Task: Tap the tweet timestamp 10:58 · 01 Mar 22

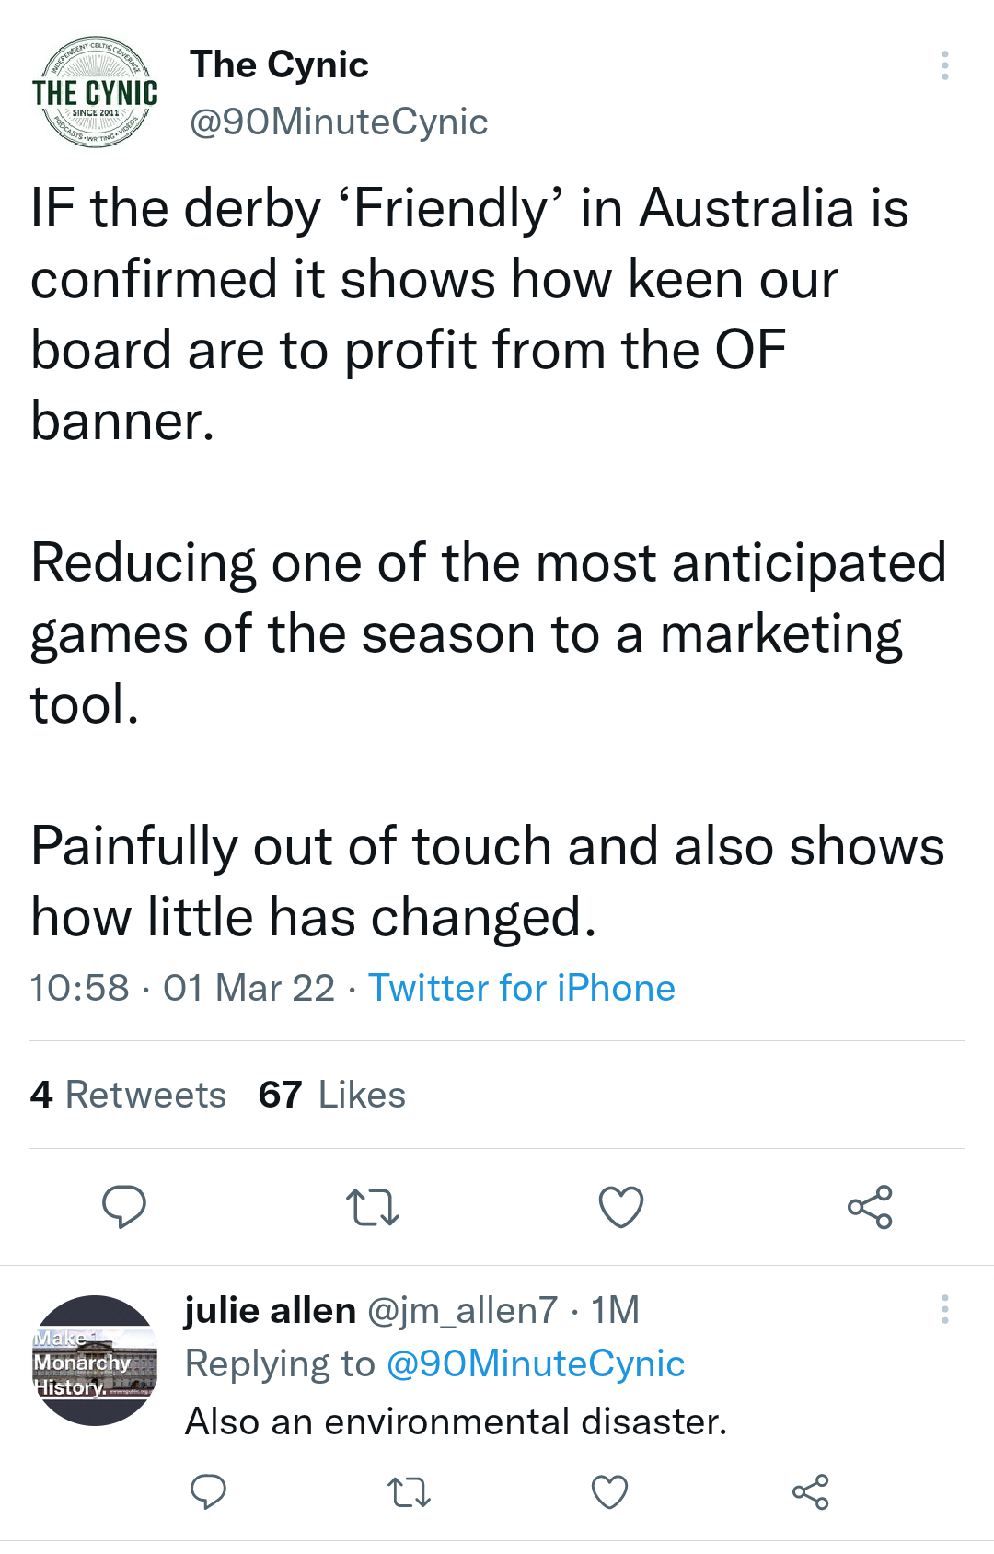Action: coord(182,988)
